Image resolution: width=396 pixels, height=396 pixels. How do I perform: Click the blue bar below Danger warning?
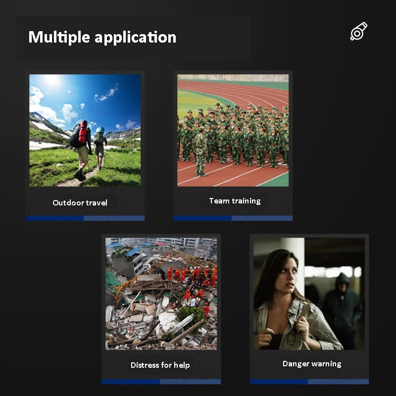309,382
